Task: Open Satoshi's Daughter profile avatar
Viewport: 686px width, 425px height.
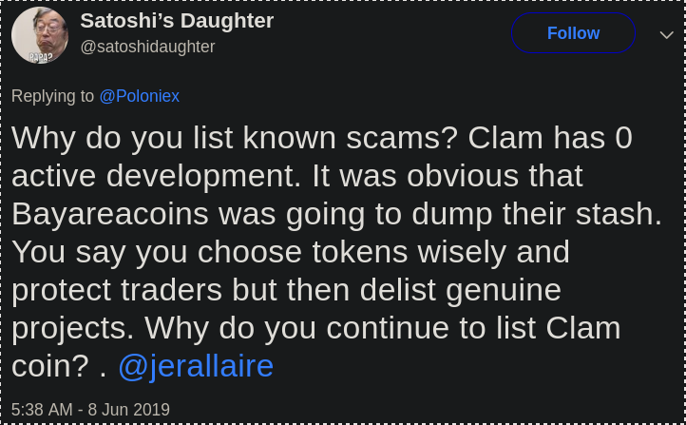Action: click(39, 35)
